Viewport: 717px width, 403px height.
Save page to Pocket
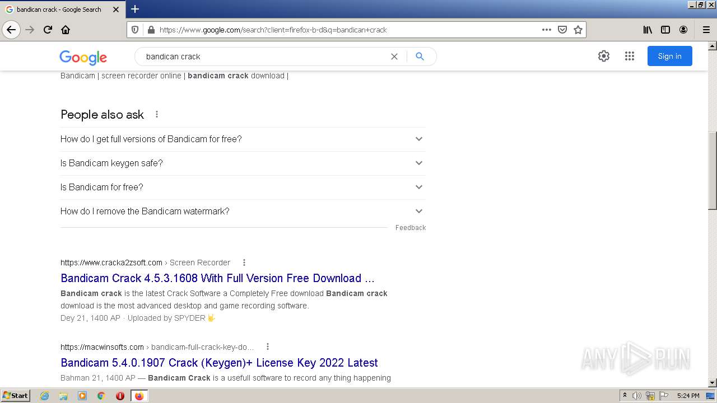(562, 30)
